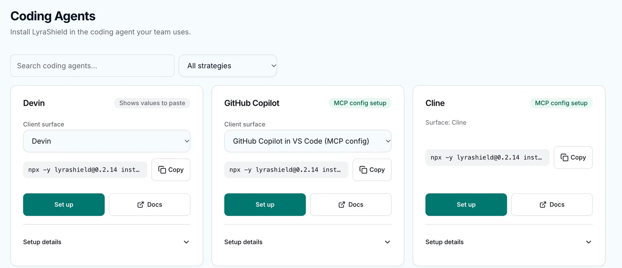Open the All strategies filter dropdown
Image resolution: width=622 pixels, height=268 pixels.
[228, 66]
